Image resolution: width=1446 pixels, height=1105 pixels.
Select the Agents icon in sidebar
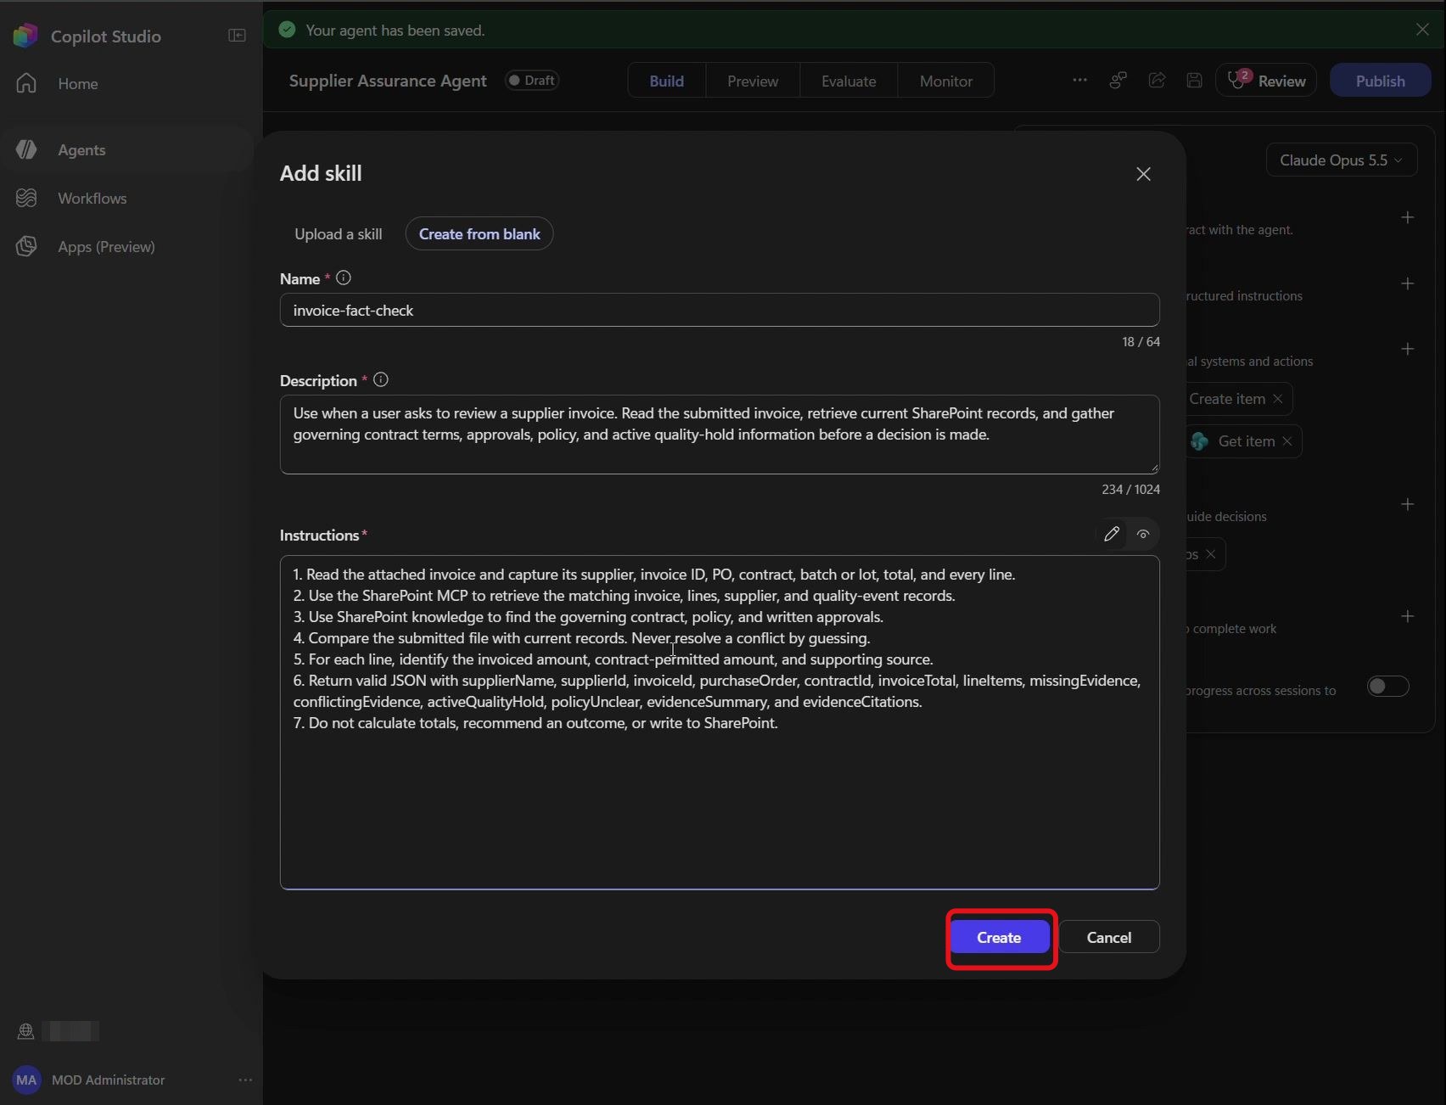coord(26,149)
